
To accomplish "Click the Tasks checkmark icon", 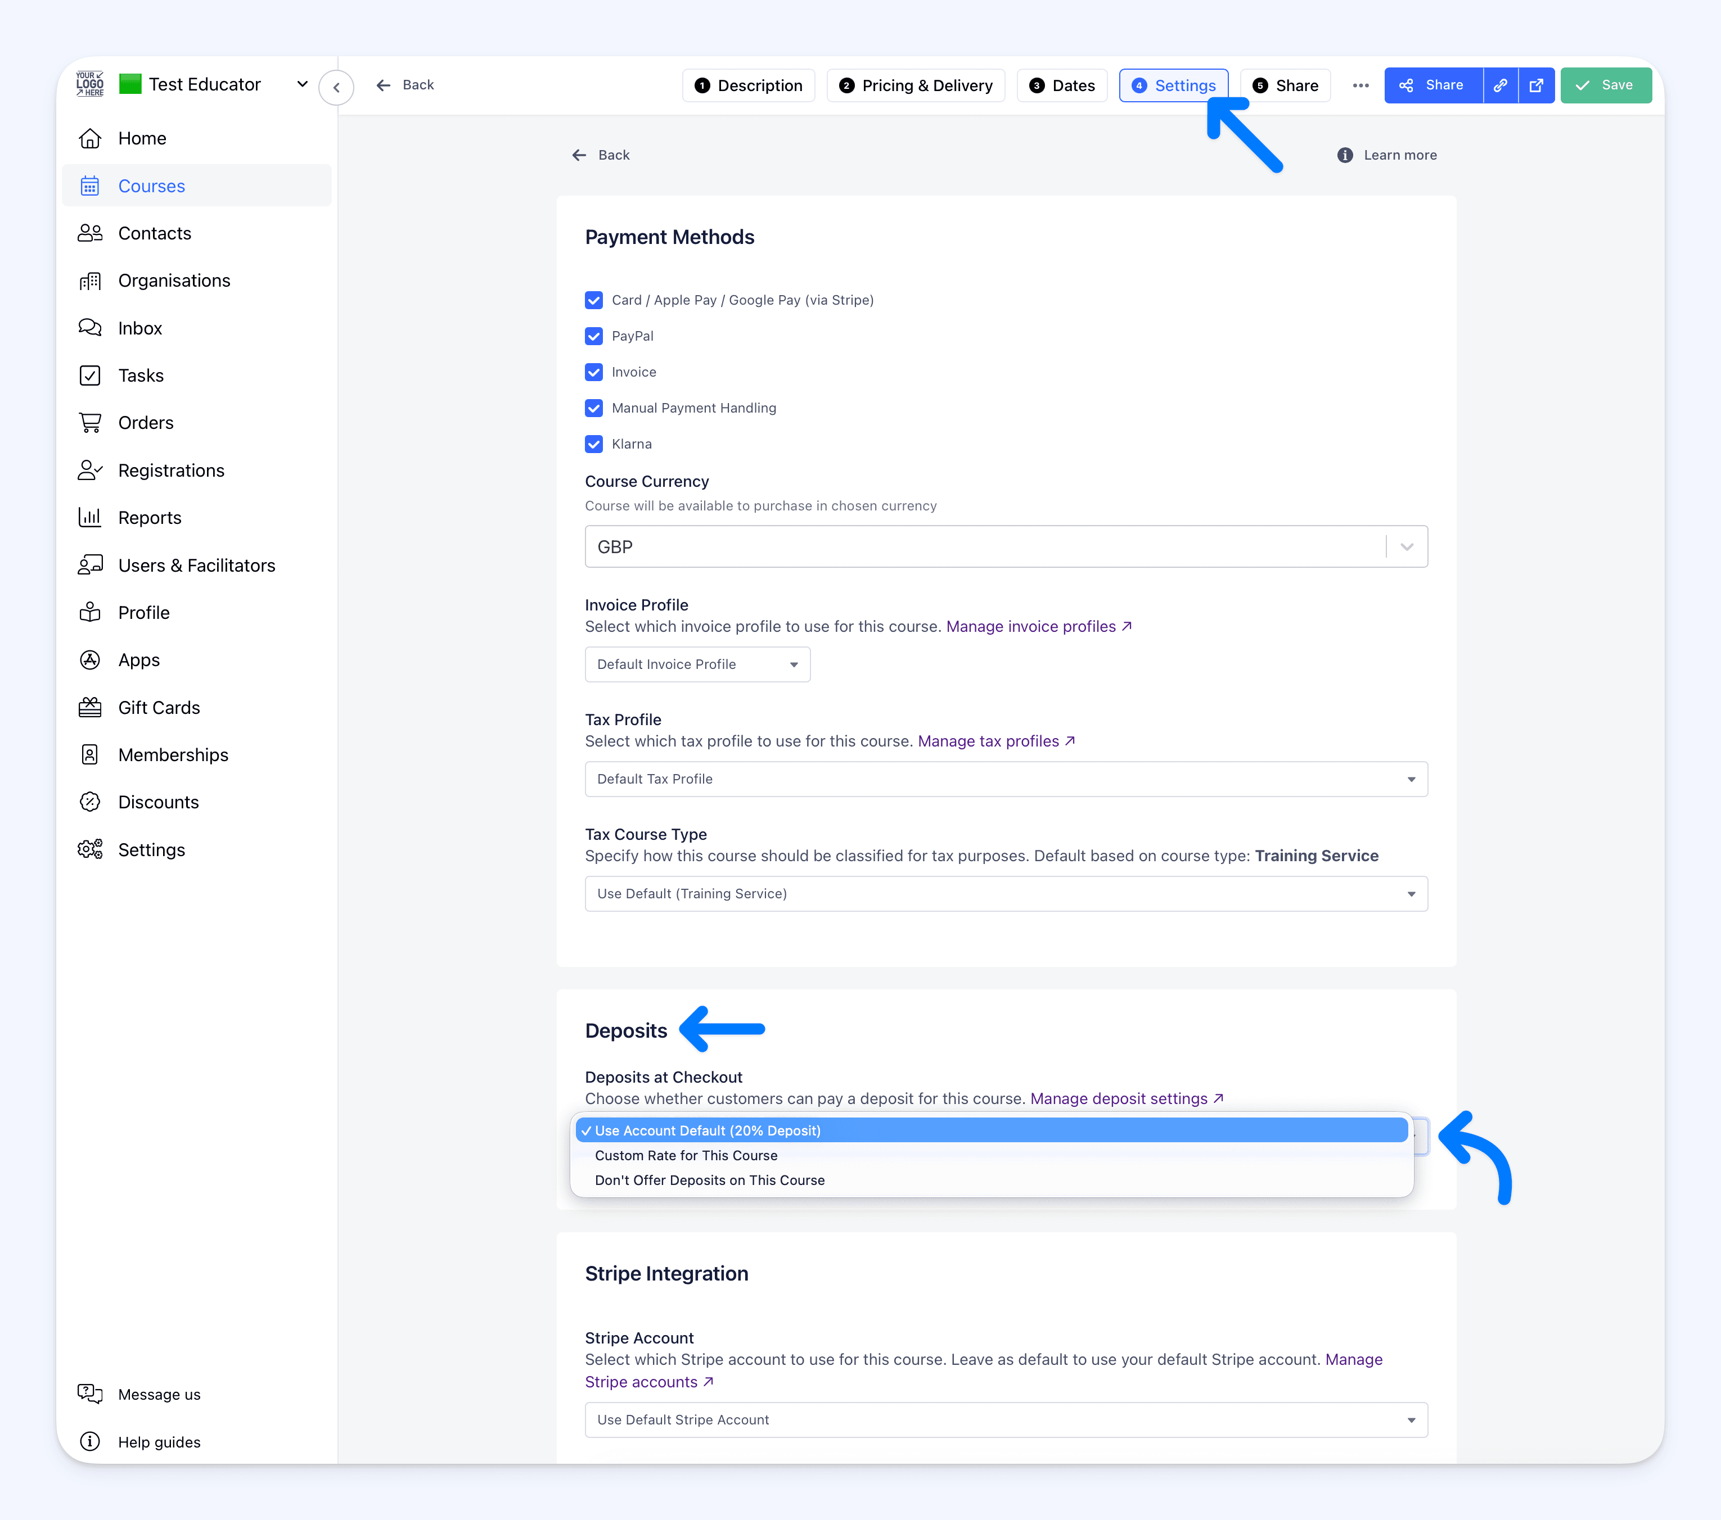I will (x=90, y=376).
